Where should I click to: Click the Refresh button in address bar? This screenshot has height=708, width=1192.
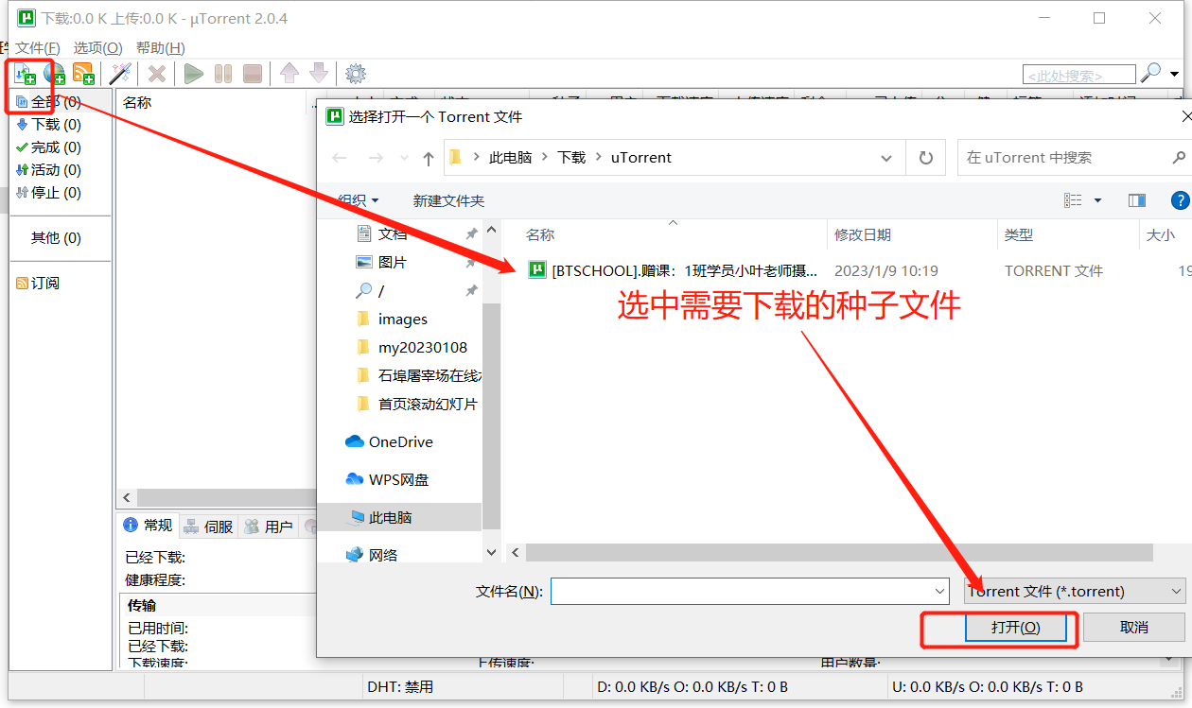click(926, 158)
